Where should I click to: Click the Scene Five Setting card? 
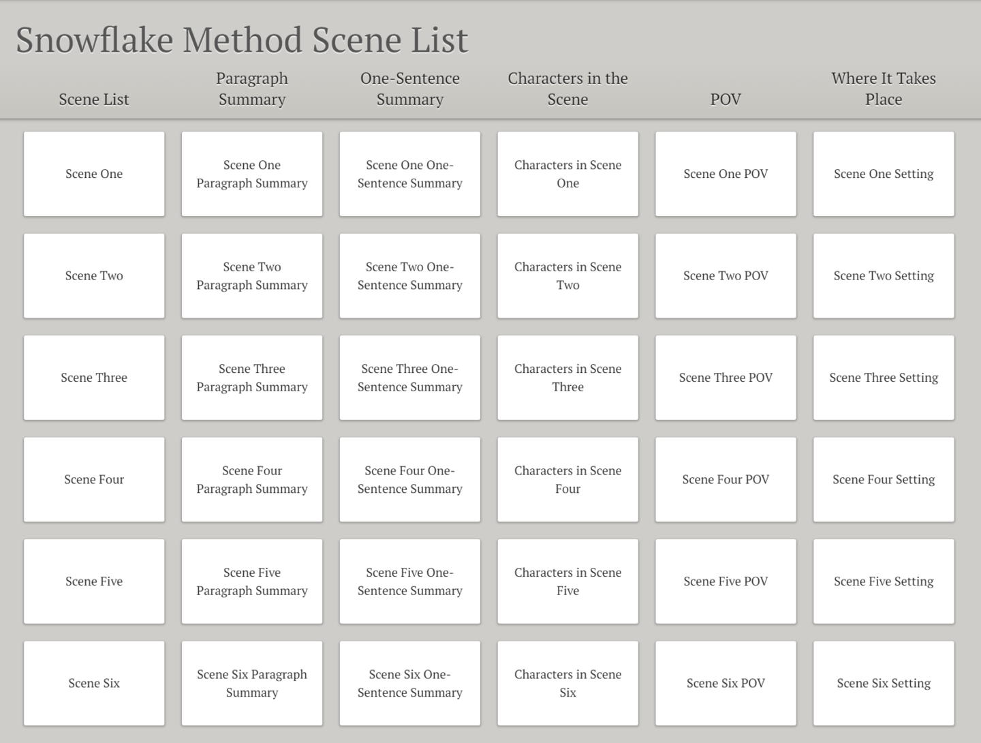pos(884,581)
